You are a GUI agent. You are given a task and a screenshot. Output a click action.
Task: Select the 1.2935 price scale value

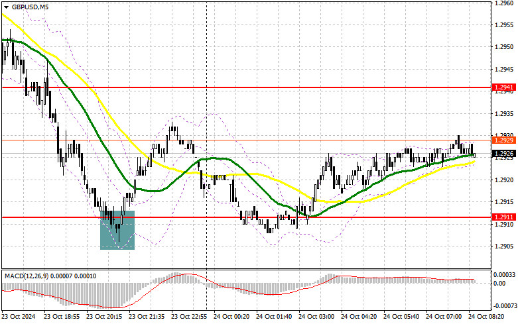tap(504, 113)
